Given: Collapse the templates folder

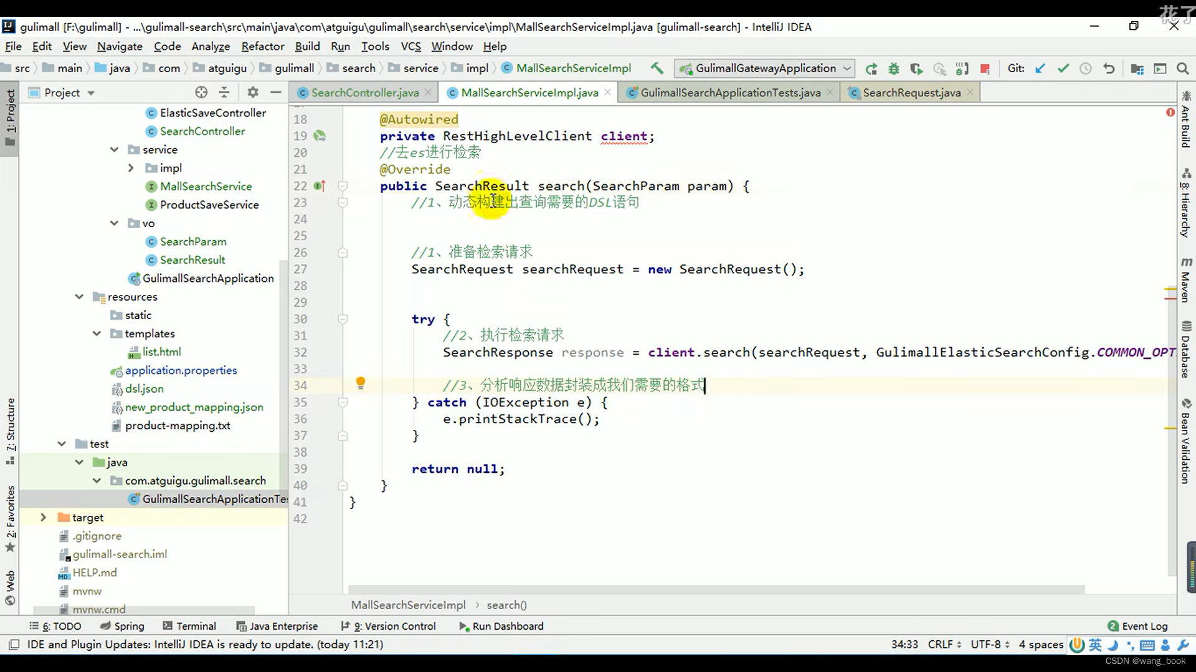Looking at the screenshot, I should coord(97,334).
